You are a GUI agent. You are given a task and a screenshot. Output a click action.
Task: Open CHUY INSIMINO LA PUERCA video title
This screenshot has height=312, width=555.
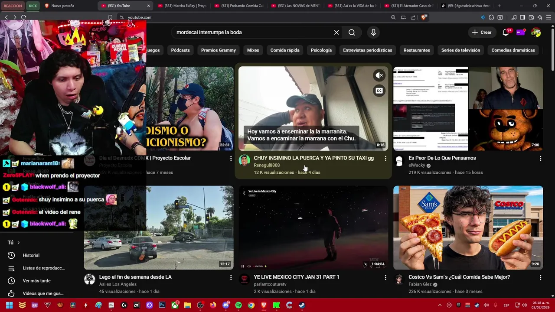pyautogui.click(x=314, y=158)
